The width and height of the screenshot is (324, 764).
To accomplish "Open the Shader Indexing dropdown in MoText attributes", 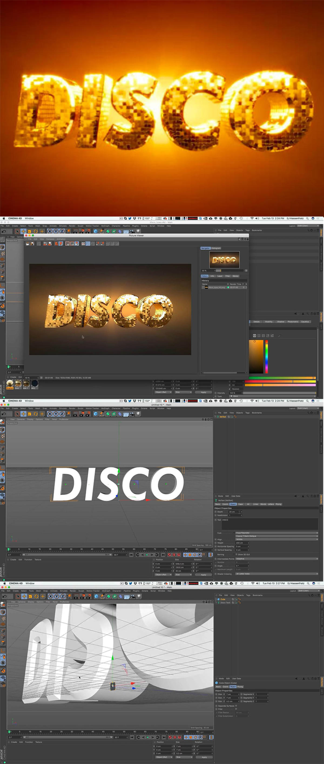I will point(276,574).
